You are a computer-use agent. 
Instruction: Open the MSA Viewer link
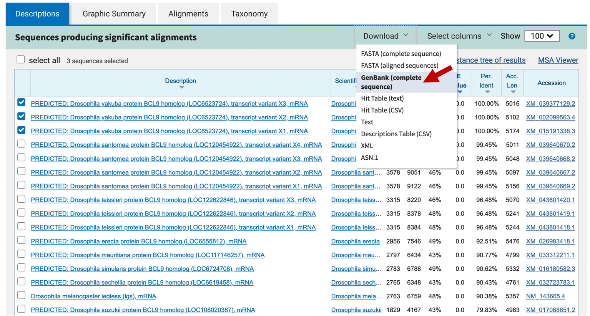coord(558,60)
